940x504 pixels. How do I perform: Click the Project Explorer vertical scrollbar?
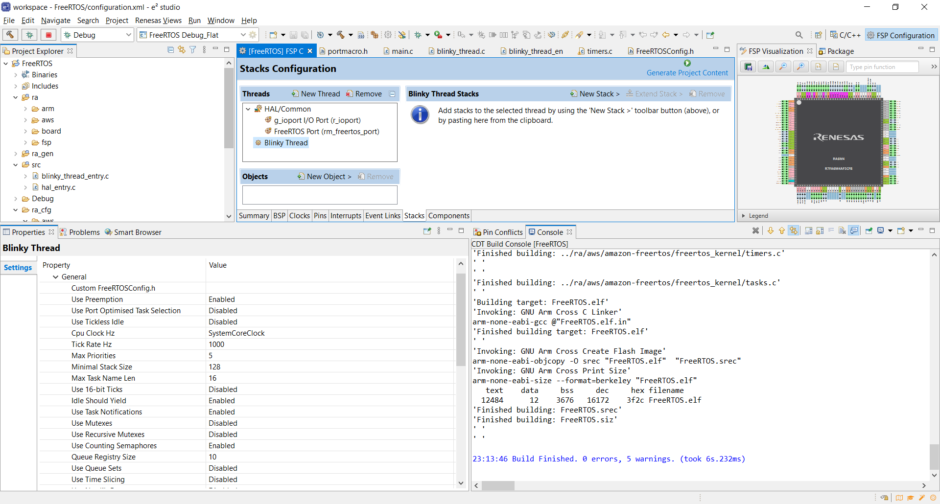(x=229, y=108)
